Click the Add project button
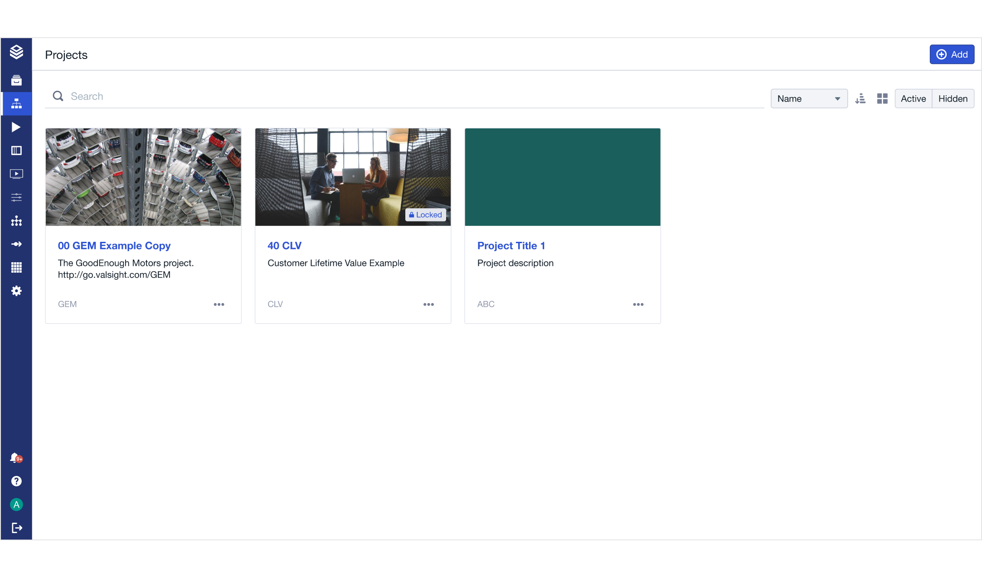This screenshot has width=982, height=578. 952,54
